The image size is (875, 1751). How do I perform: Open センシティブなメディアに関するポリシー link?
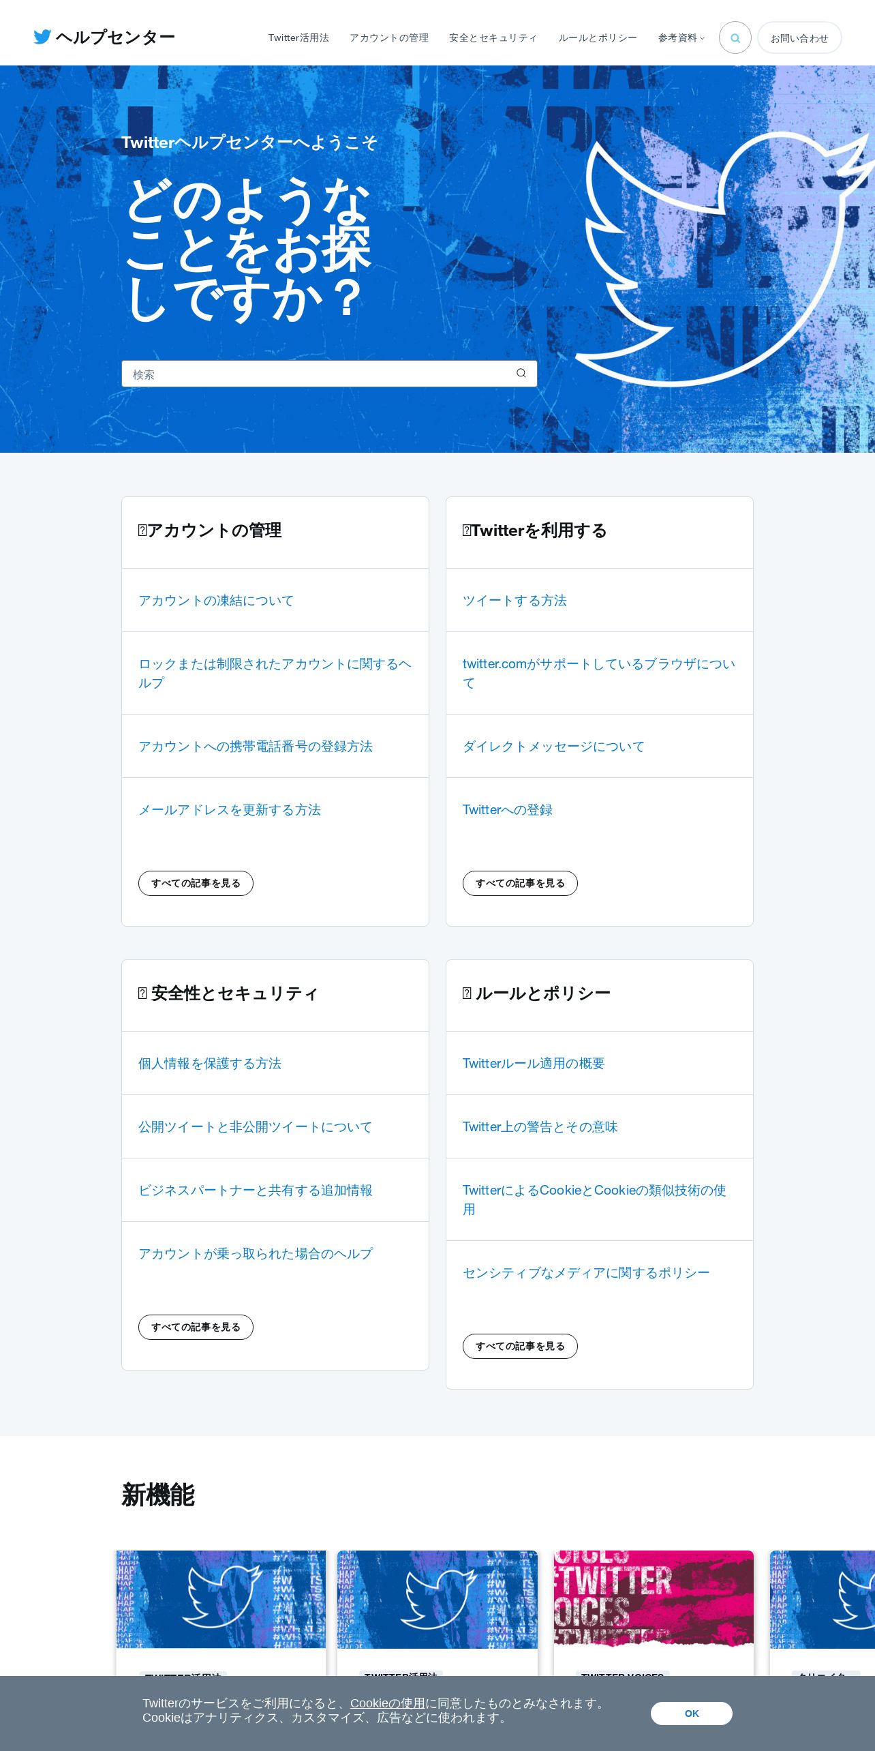pyautogui.click(x=586, y=1272)
